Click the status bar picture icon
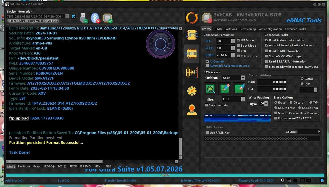Screen dimensions: 329x187 coord(289,180)
